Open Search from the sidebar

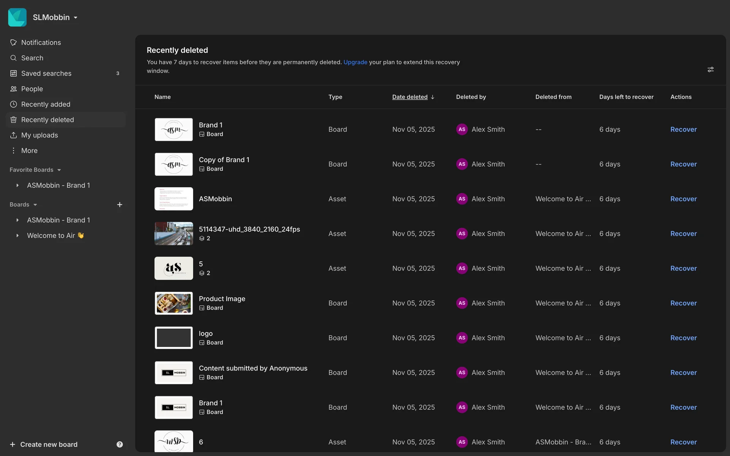32,58
